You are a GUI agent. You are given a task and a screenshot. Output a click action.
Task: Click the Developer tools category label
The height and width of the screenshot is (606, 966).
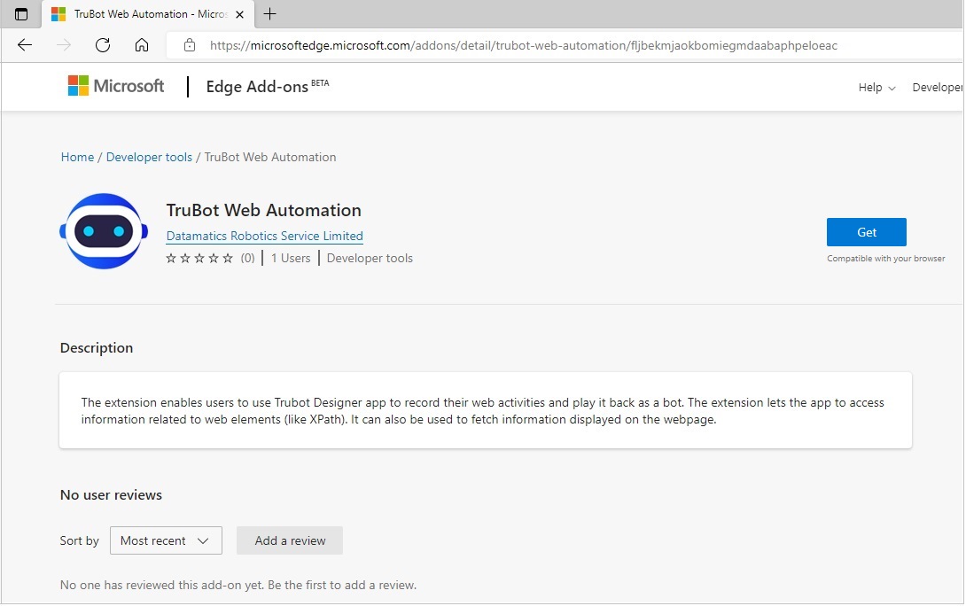coord(370,258)
